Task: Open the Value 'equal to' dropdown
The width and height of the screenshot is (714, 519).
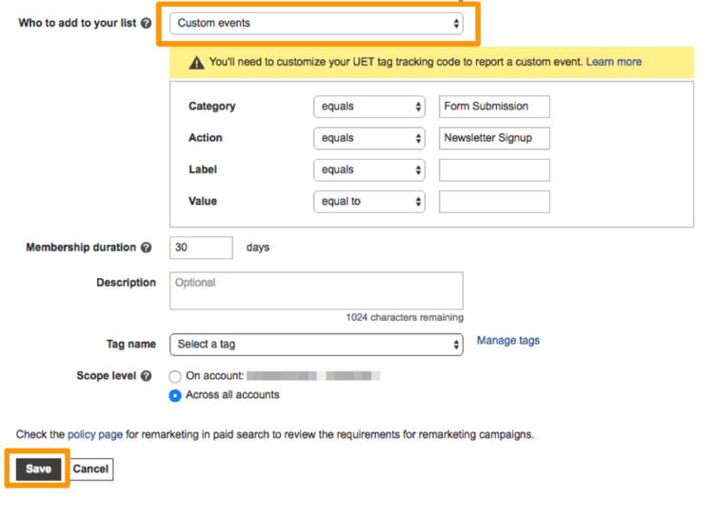Action: 369,202
